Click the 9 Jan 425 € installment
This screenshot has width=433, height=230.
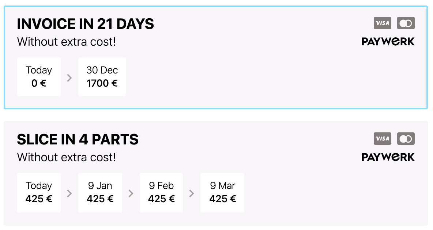point(100,193)
